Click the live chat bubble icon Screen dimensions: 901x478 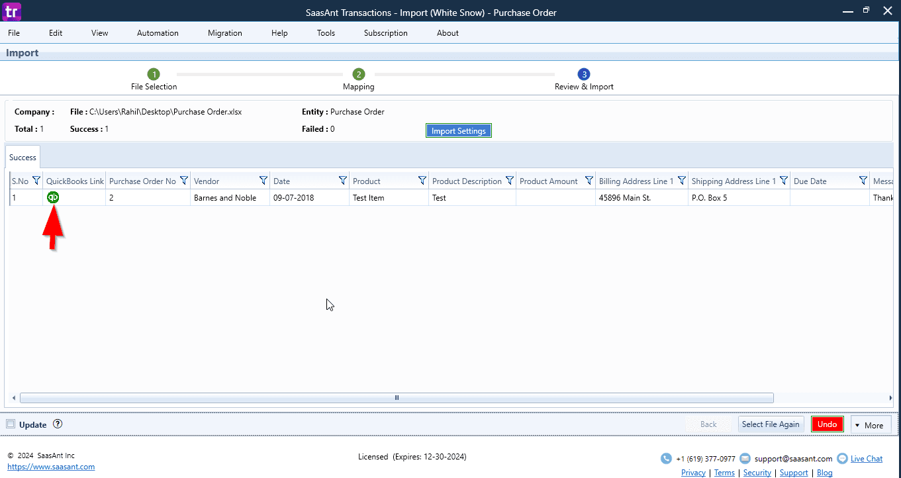coord(842,458)
